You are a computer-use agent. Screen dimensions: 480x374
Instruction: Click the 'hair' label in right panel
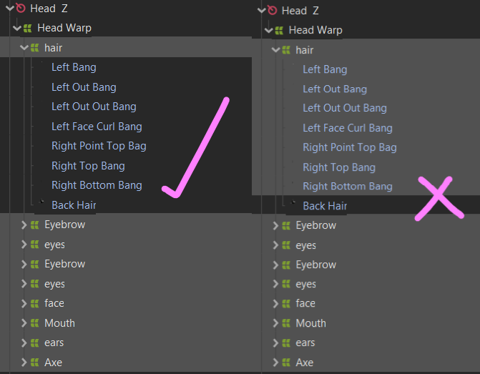tap(305, 50)
